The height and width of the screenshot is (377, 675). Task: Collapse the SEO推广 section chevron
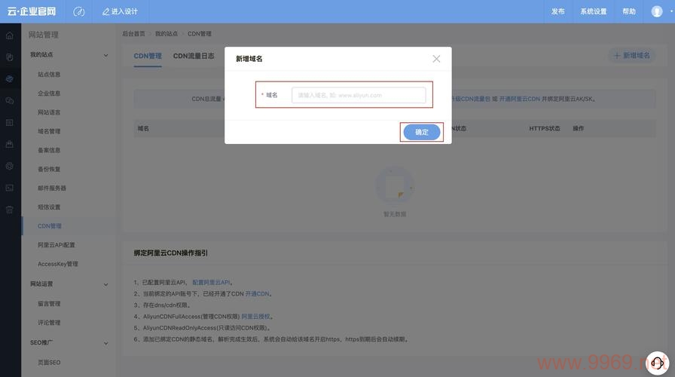(x=106, y=343)
